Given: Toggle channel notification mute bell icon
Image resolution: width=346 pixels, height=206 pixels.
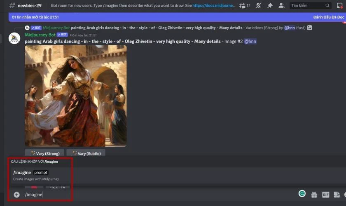Looking at the screenshot, I should [258, 5].
